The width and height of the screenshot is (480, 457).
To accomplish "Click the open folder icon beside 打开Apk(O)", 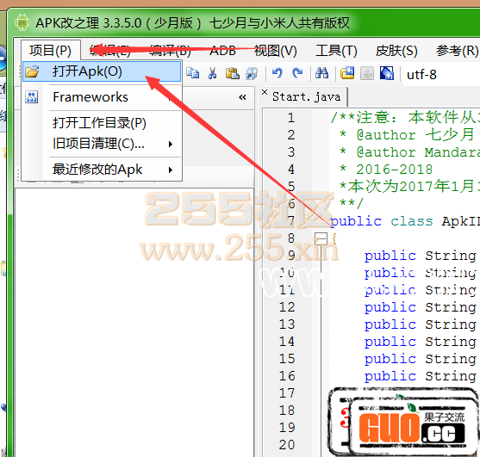I will (x=32, y=71).
